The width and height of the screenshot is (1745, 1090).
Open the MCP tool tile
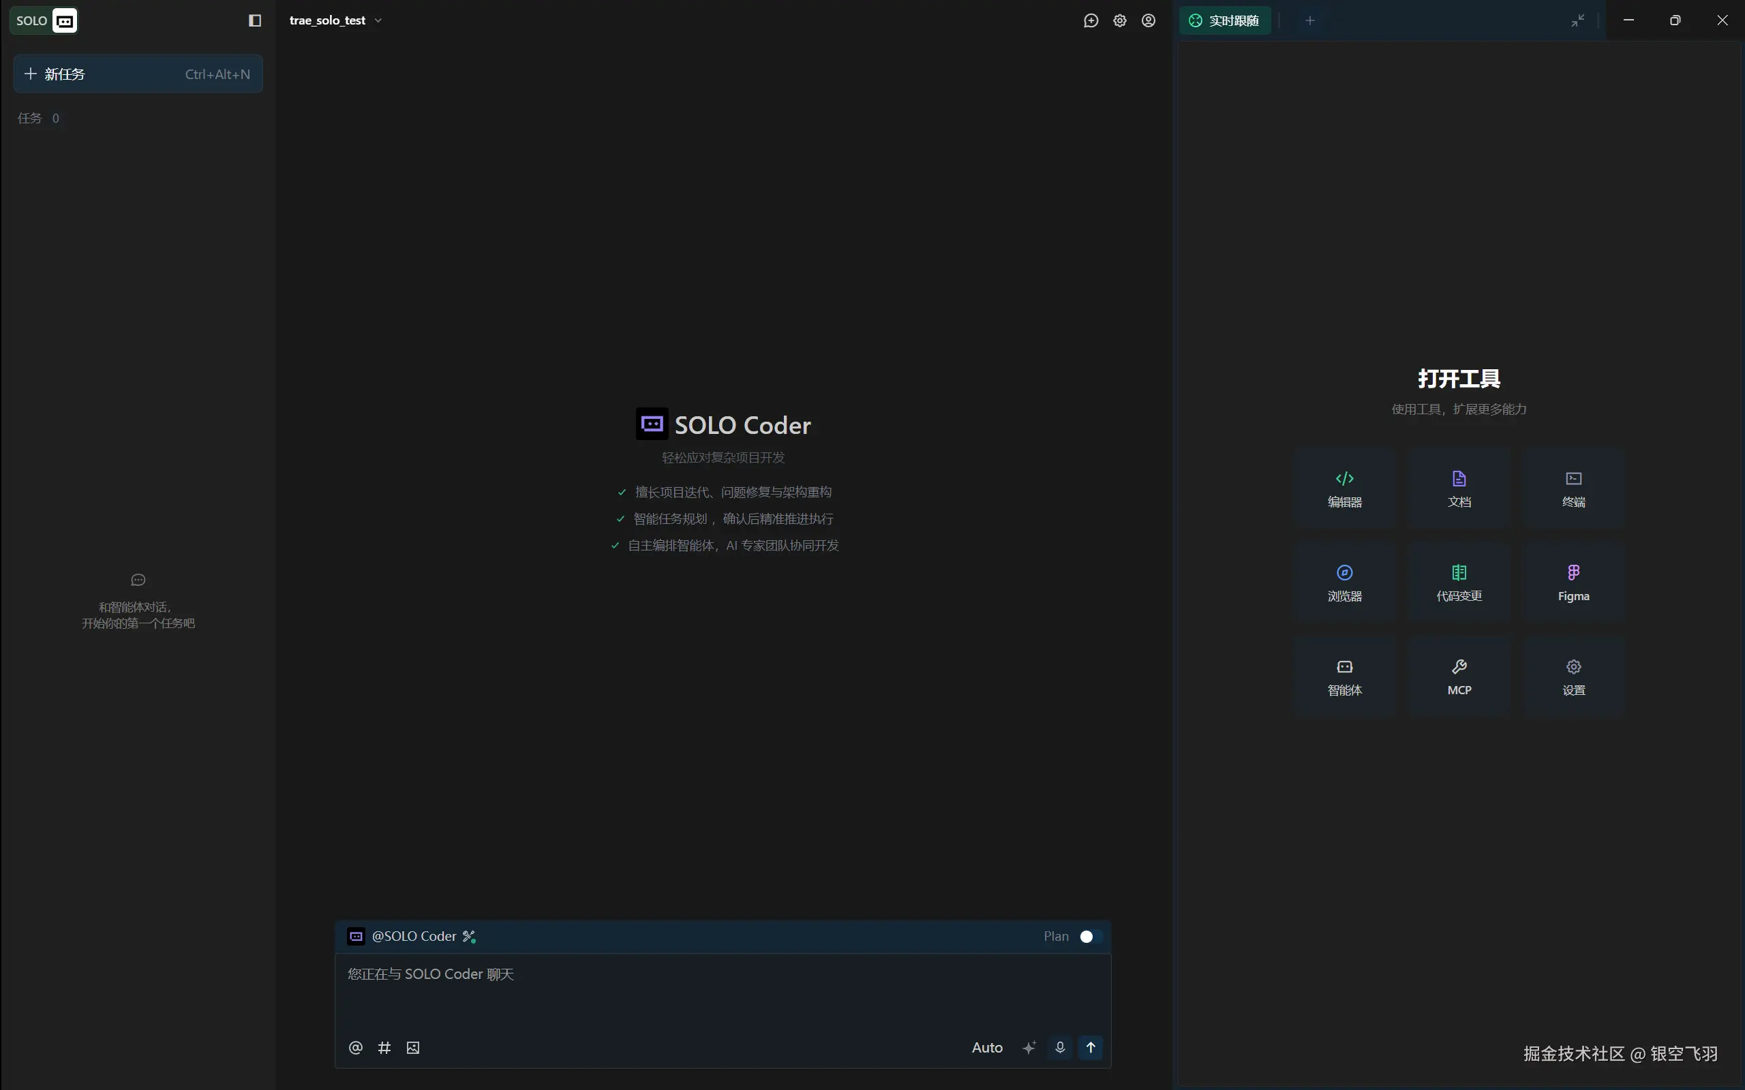pos(1459,676)
